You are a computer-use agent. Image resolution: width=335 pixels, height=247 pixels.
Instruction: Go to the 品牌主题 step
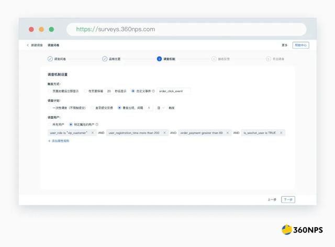[111, 59]
